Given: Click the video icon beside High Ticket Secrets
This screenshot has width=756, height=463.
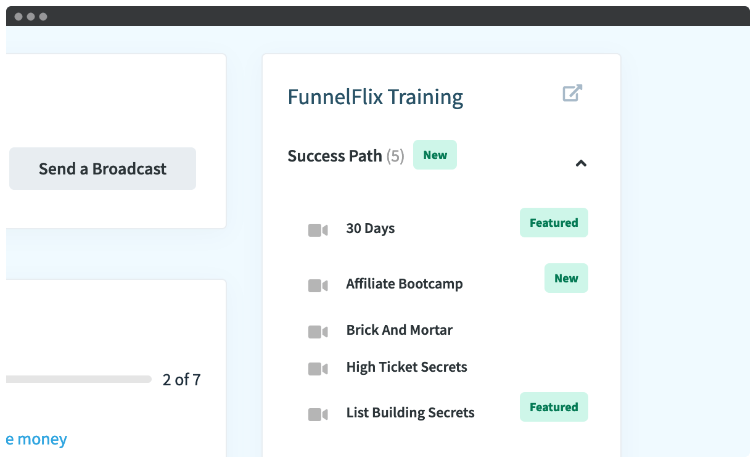Looking at the screenshot, I should (318, 369).
